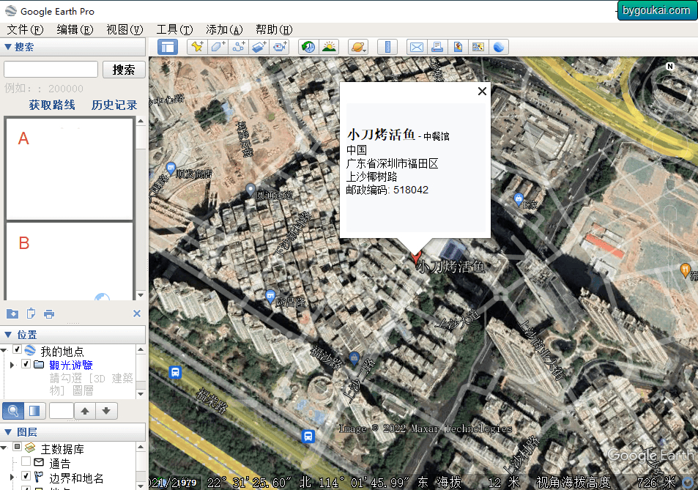This screenshot has width=698, height=490.
Task: Disable 边界和地名 layer checkbox
Action: point(26,476)
